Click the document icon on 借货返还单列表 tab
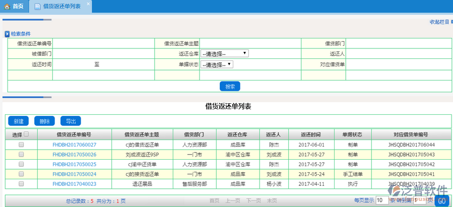453x207 pixels. click(38, 7)
